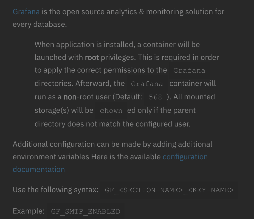Click the bold word "non" before "-root user"
254x219 pixels.
click(x=70, y=97)
